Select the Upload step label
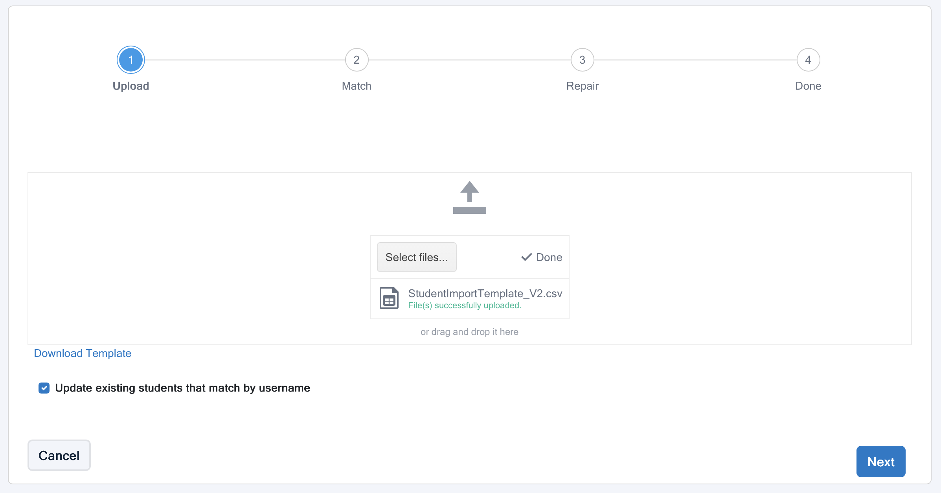This screenshot has height=493, width=941. tap(131, 86)
